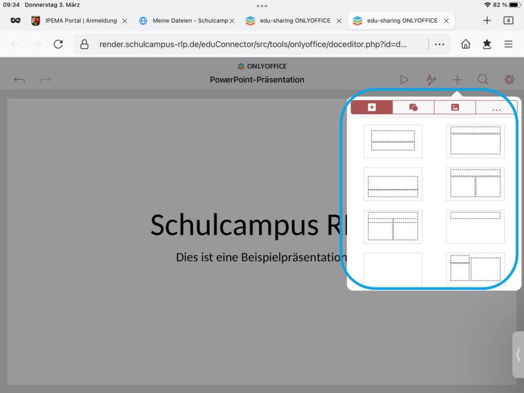
Task: Close the active edu-sharing ONLYOFFICE tab
Action: 446,20
